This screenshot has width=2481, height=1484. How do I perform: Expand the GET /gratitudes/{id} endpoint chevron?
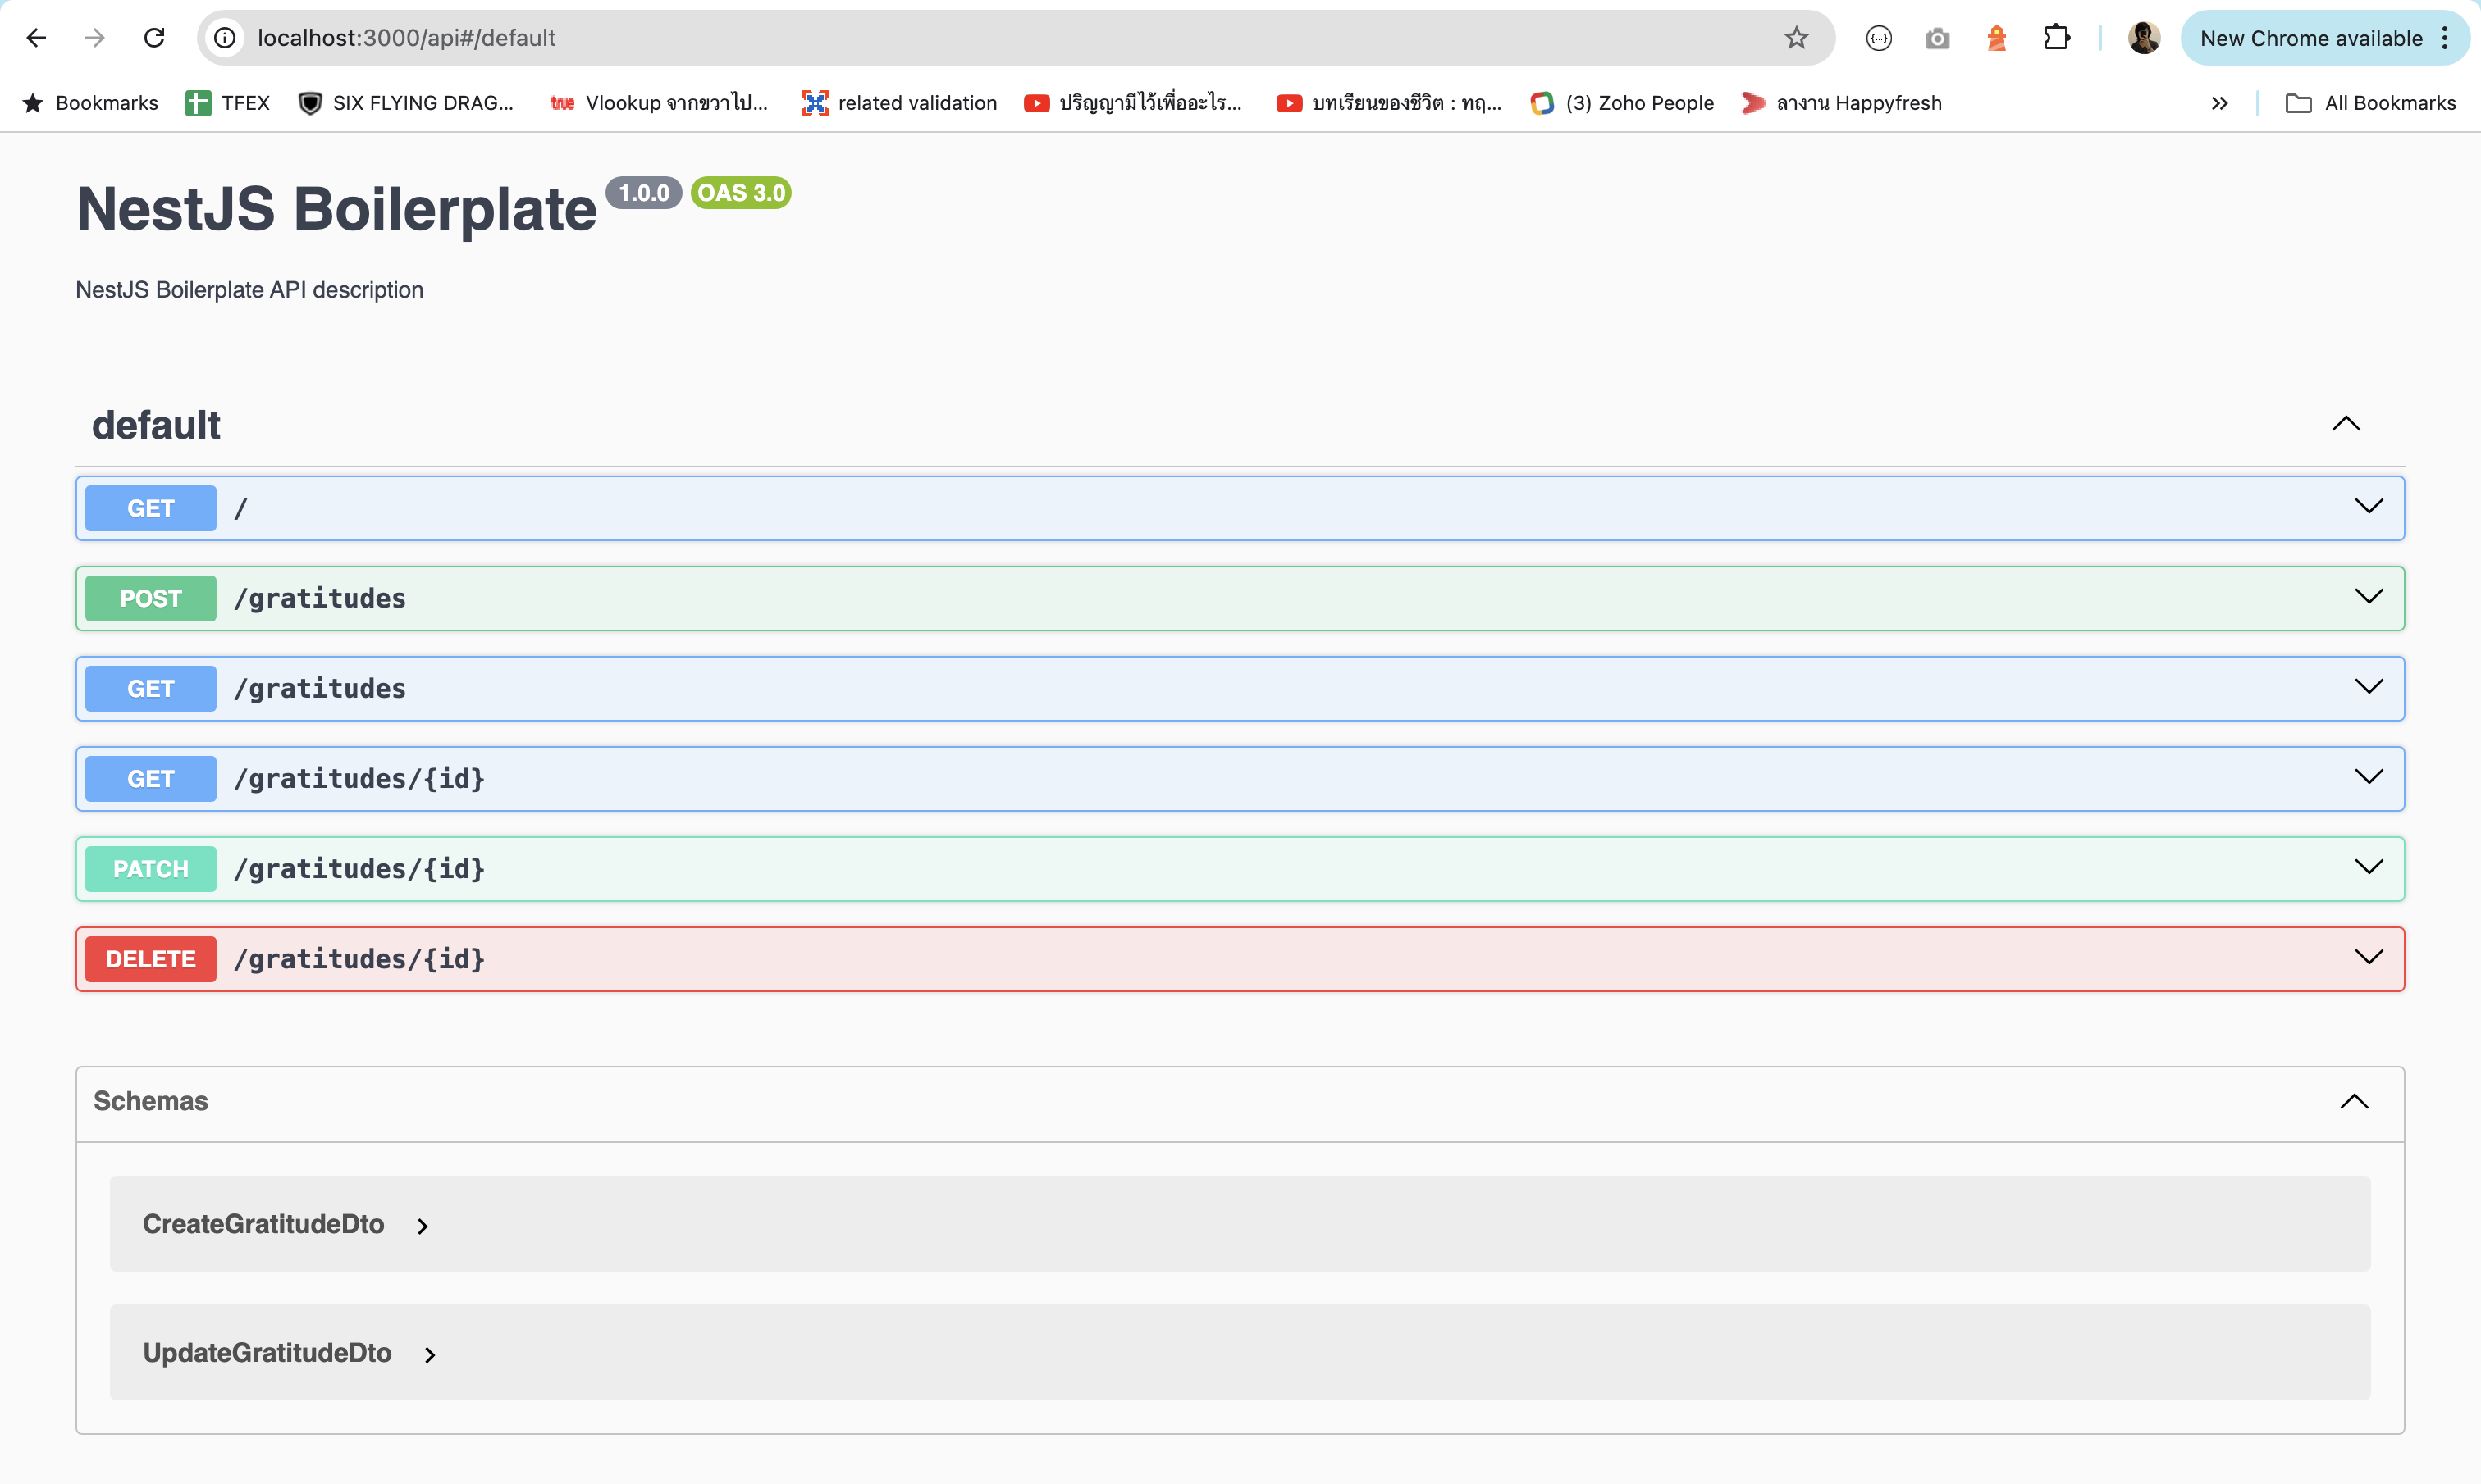point(2369,776)
